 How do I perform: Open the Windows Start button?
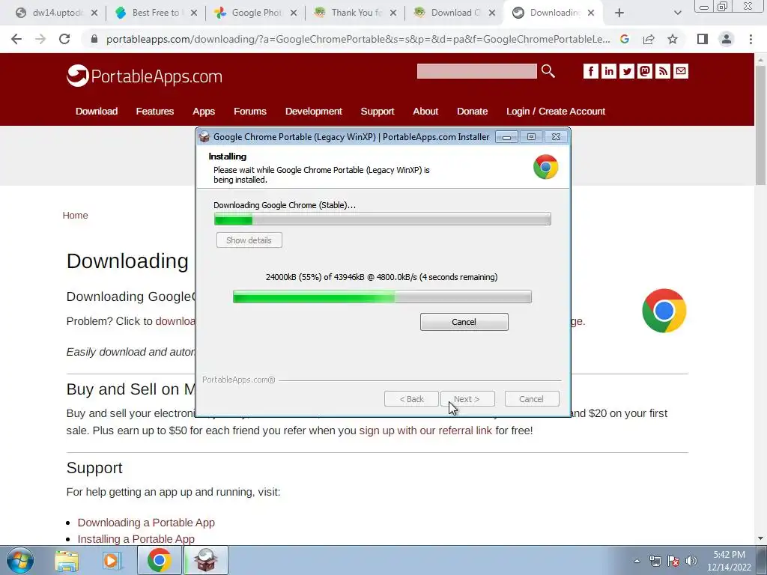click(20, 561)
